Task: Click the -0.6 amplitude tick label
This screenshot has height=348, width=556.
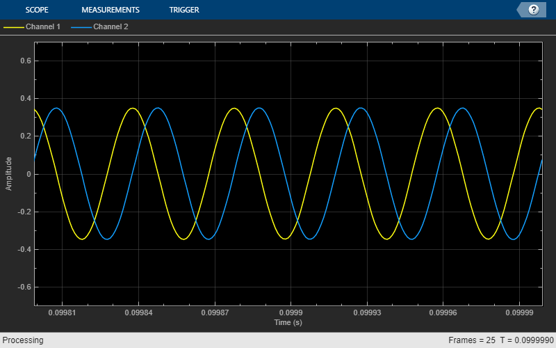Action: click(x=24, y=287)
